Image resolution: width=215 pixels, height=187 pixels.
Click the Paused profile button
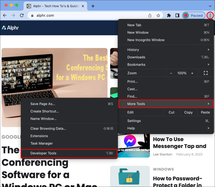193,15
